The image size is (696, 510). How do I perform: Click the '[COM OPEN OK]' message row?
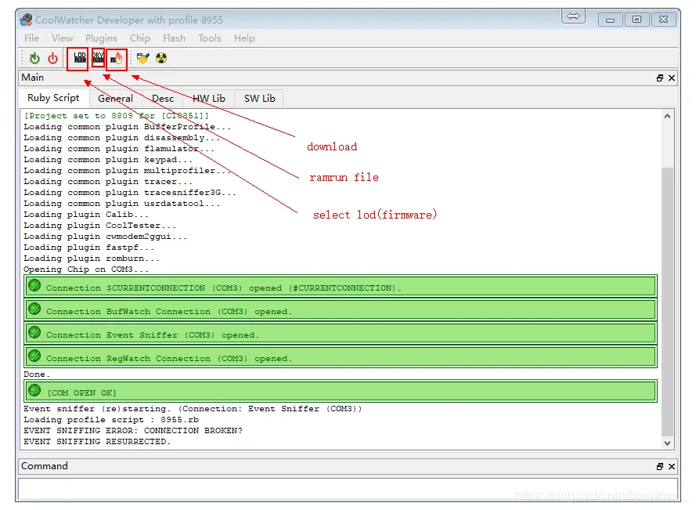341,392
